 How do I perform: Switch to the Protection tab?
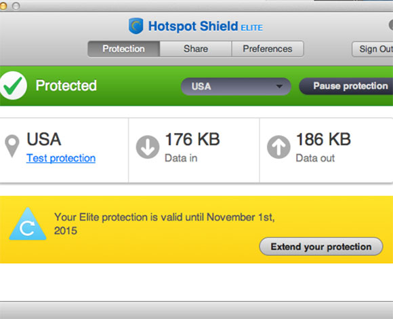point(123,49)
